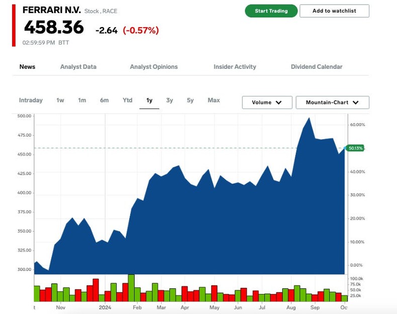Open the Analyst Opinions tab
397x314 pixels.
154,67
